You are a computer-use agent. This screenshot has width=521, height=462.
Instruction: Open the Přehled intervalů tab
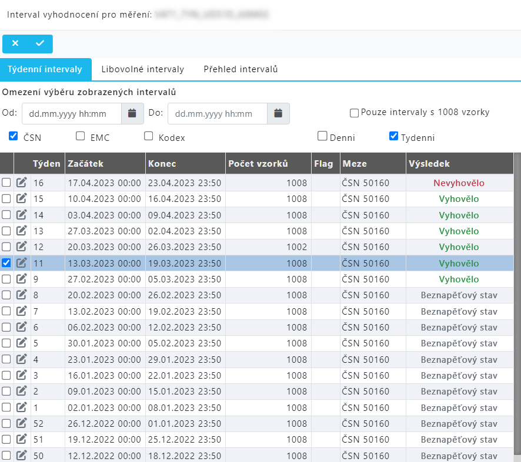tap(241, 69)
